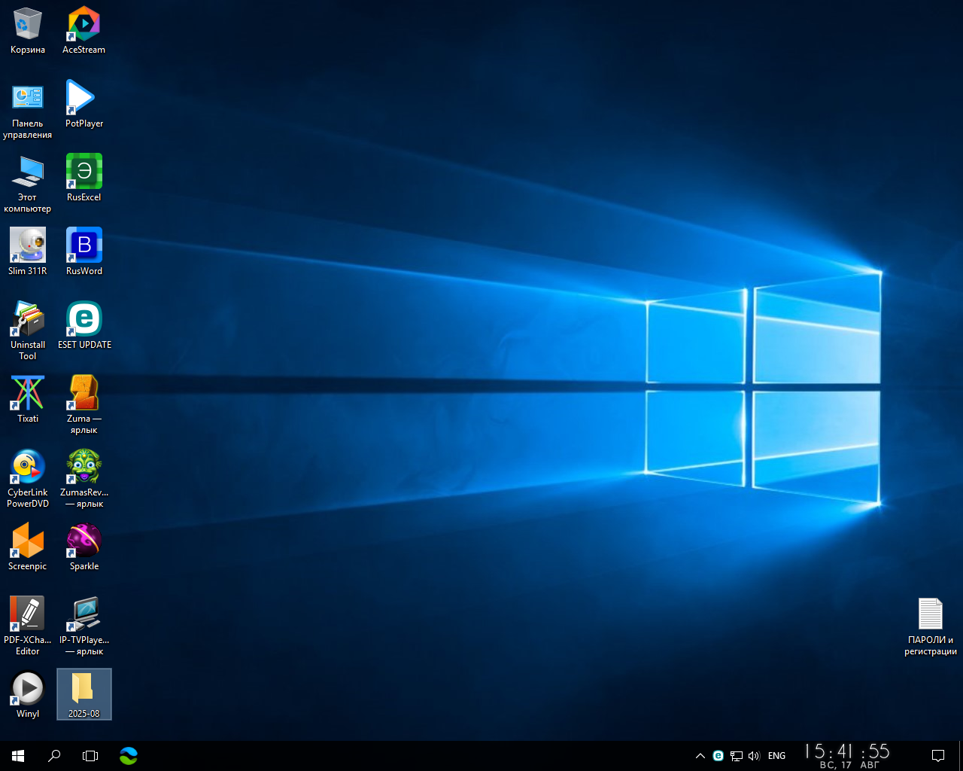Click the ESET tray icon
963x771 pixels.
[718, 756]
